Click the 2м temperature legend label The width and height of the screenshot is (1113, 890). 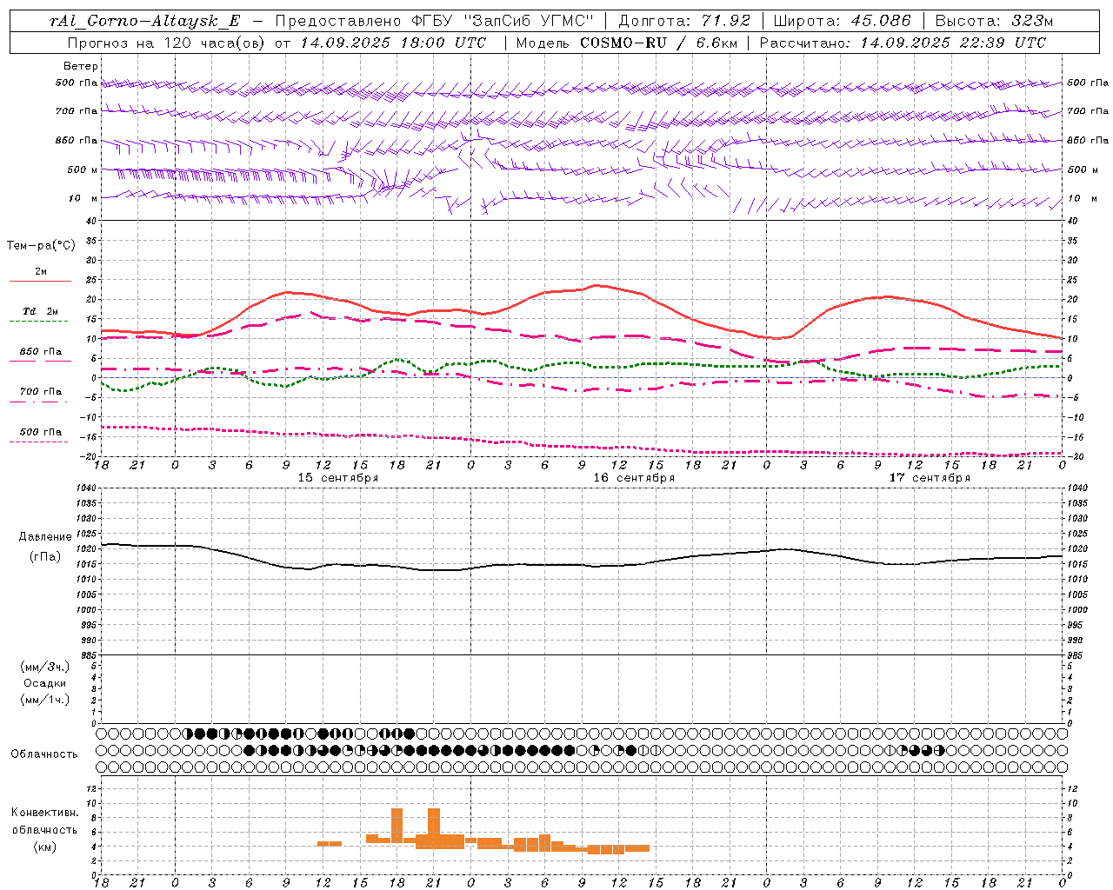pos(40,272)
